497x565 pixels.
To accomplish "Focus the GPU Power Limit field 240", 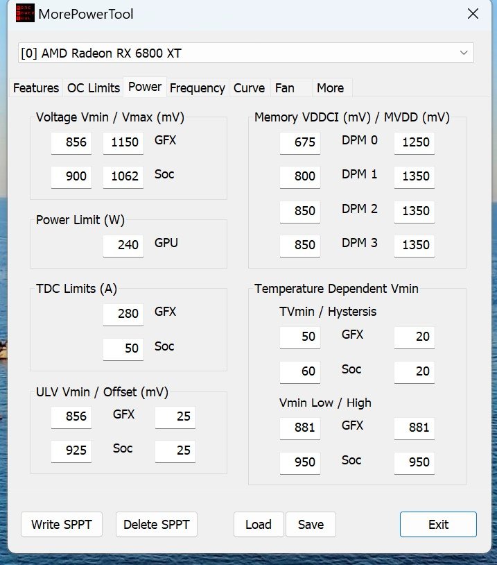I will coord(123,246).
